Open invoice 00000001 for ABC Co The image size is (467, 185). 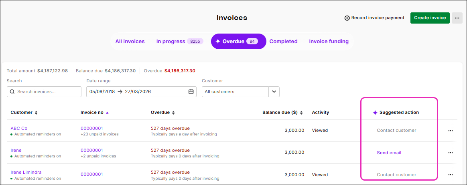pos(92,128)
